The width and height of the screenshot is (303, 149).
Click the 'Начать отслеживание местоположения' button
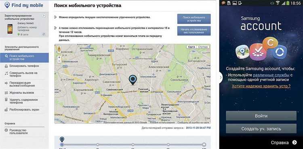click(194, 31)
